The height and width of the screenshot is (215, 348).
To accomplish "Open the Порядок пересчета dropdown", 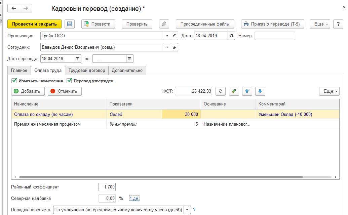I will point(187,210).
